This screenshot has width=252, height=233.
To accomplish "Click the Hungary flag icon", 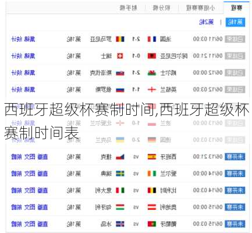I will 120,207.
